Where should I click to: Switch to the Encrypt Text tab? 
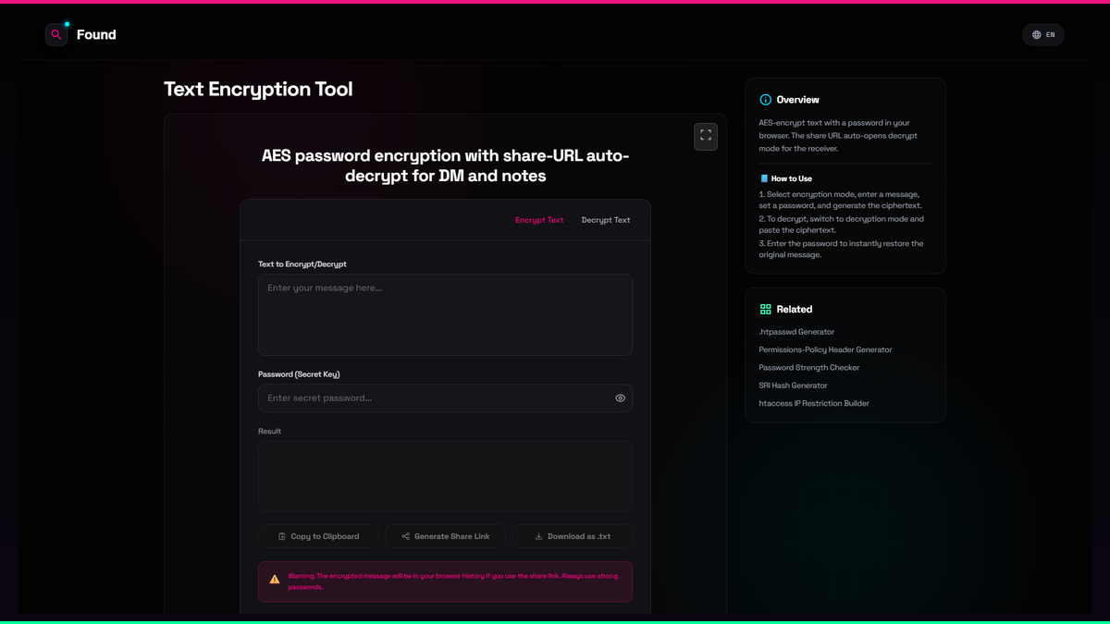tap(539, 220)
